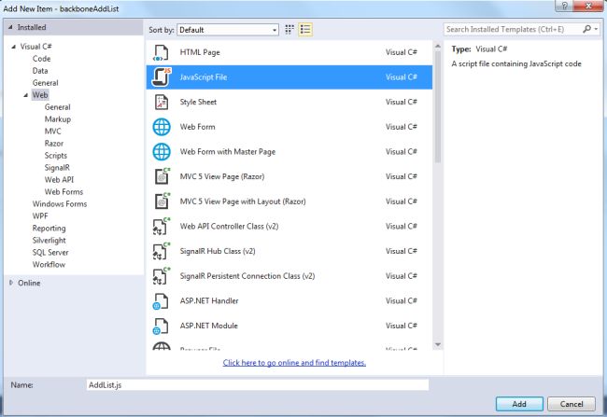Select MVC 5 View Page with Layout icon
This screenshot has width=607, height=417.
162,202
